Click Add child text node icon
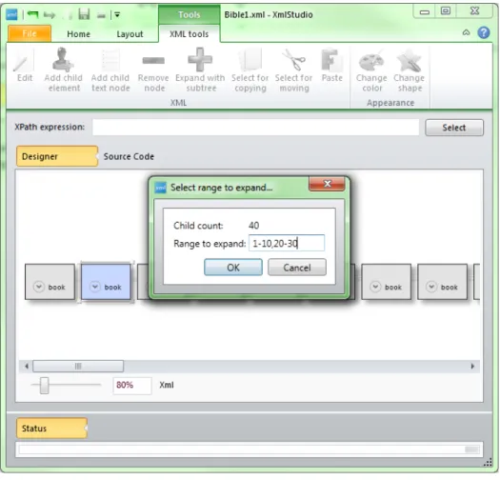 pyautogui.click(x=110, y=60)
